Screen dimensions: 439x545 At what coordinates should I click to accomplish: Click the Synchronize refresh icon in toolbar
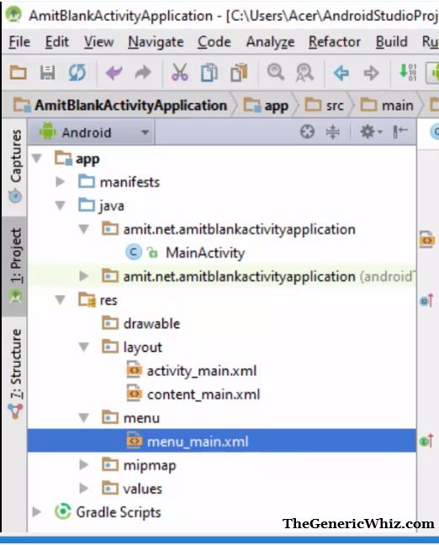(77, 73)
